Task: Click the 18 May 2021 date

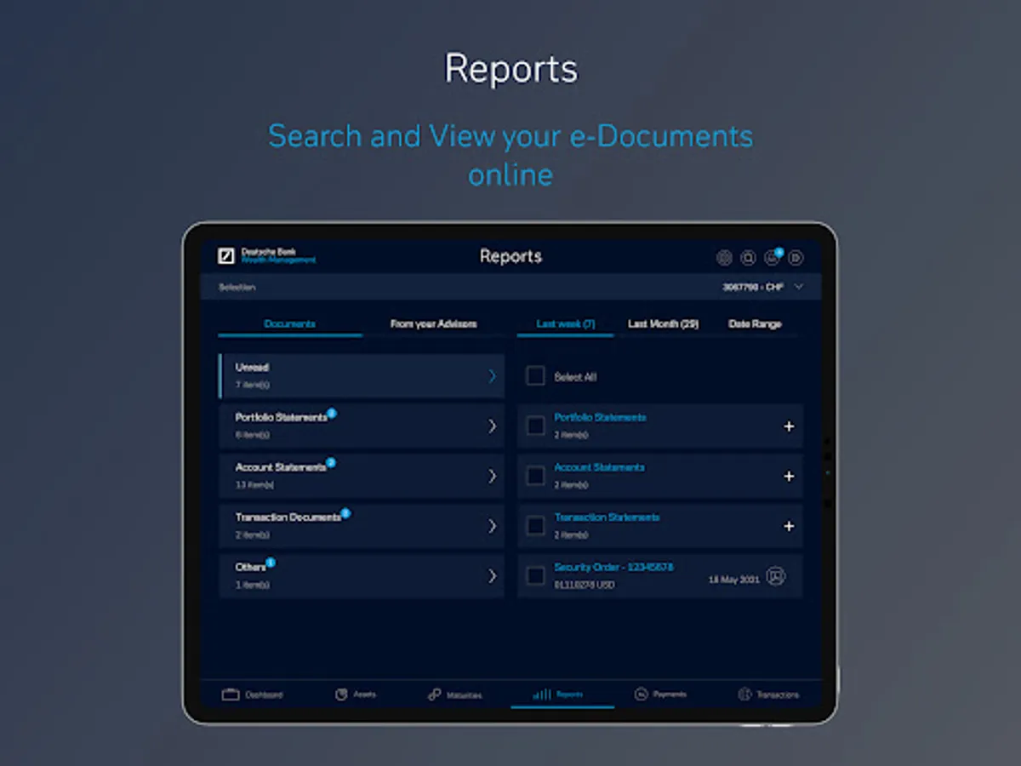Action: click(x=733, y=580)
